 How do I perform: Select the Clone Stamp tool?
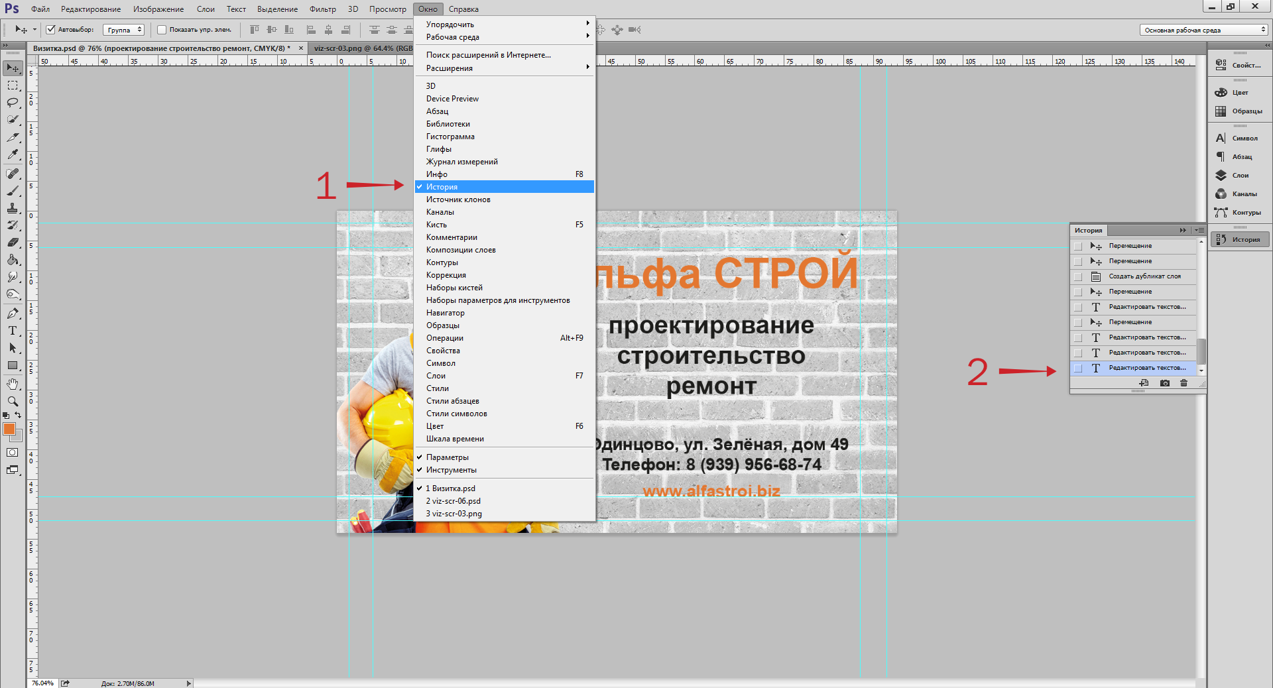pos(13,208)
